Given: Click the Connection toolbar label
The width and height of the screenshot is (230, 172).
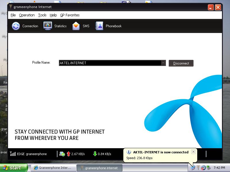Looking at the screenshot, I should [30, 26].
